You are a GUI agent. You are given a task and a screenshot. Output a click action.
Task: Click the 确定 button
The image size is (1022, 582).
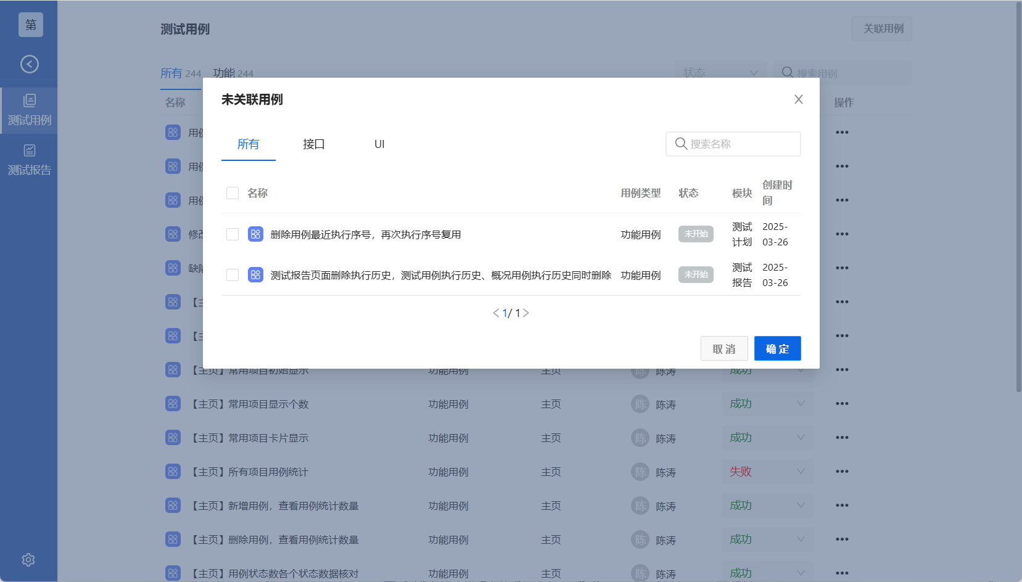778,349
